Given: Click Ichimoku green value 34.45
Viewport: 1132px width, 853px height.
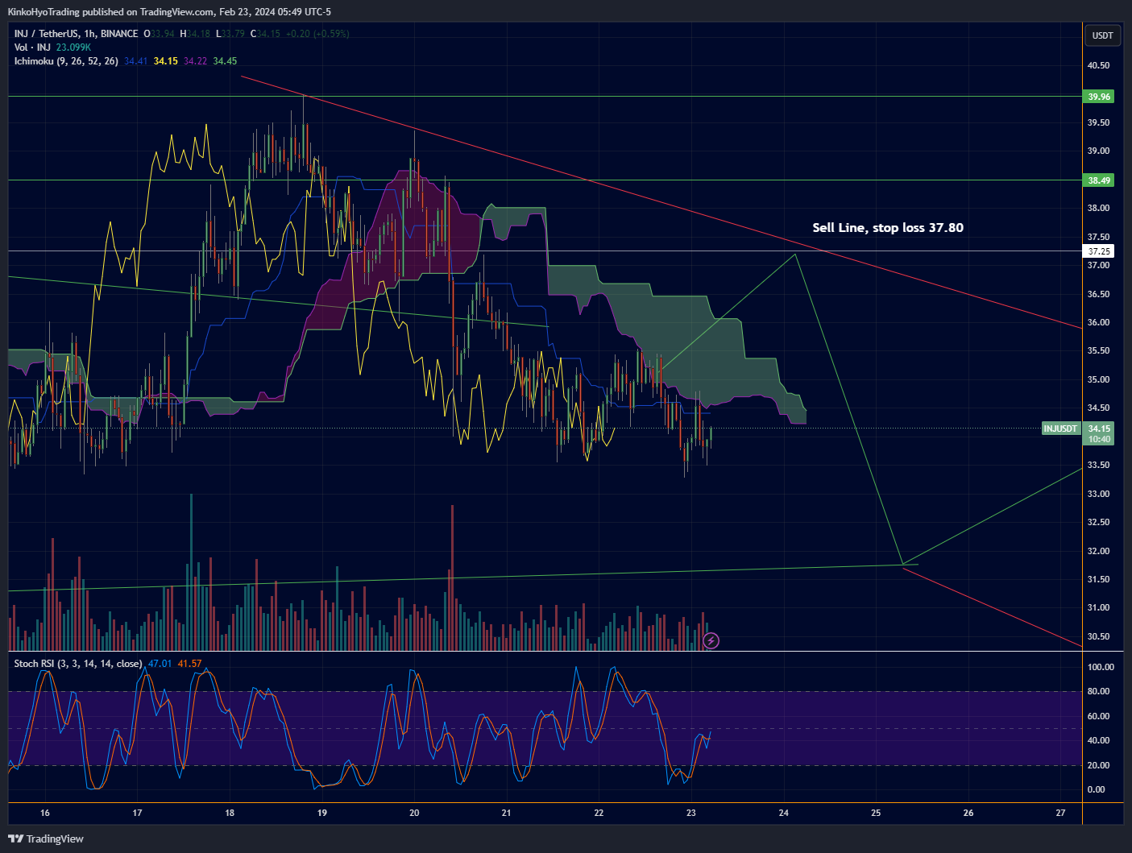Looking at the screenshot, I should coord(225,61).
